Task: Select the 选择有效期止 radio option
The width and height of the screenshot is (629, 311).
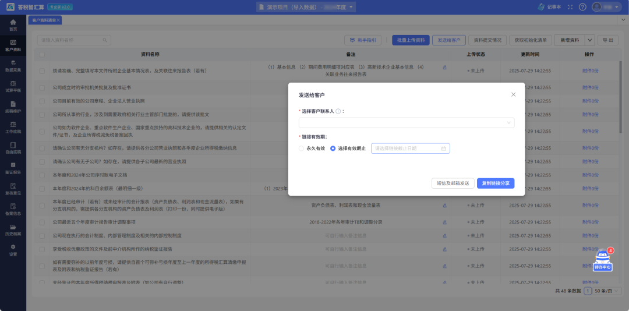Action: click(x=333, y=149)
